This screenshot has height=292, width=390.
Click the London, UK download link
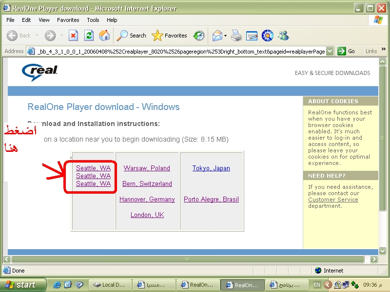147,215
